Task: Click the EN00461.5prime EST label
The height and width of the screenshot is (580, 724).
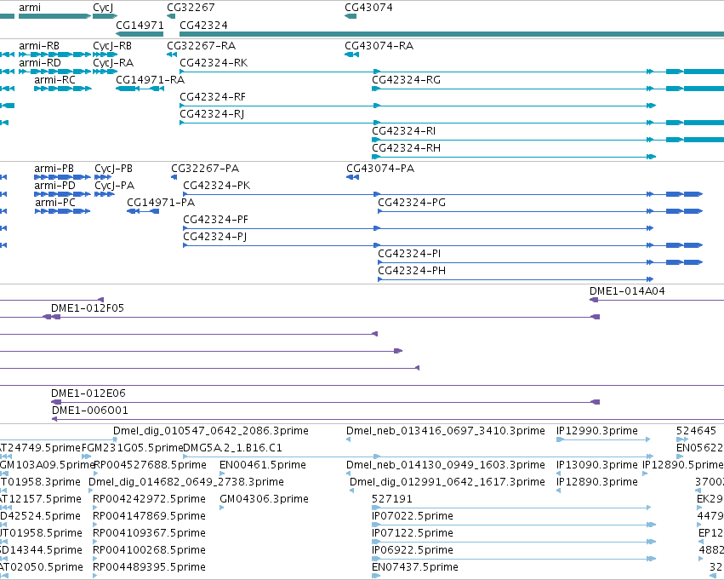Action: 263,465
